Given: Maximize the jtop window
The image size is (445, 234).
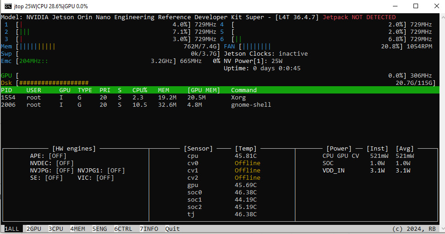Looking at the screenshot, I should [x=416, y=6].
